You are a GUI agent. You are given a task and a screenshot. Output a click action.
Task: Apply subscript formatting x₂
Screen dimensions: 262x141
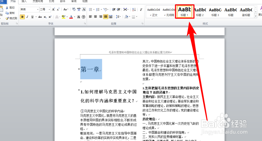pos(45,17)
